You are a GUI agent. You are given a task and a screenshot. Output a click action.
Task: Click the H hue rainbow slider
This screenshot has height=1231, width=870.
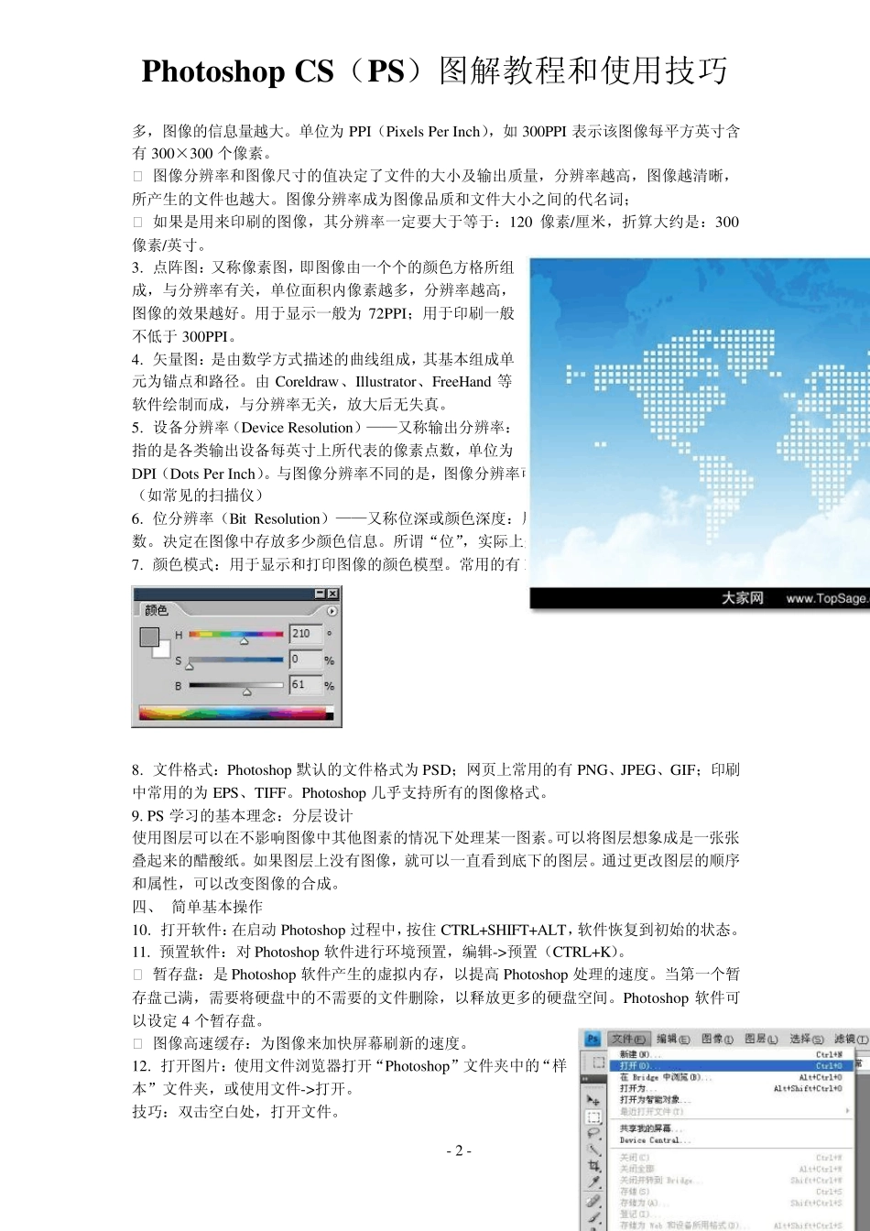[235, 634]
